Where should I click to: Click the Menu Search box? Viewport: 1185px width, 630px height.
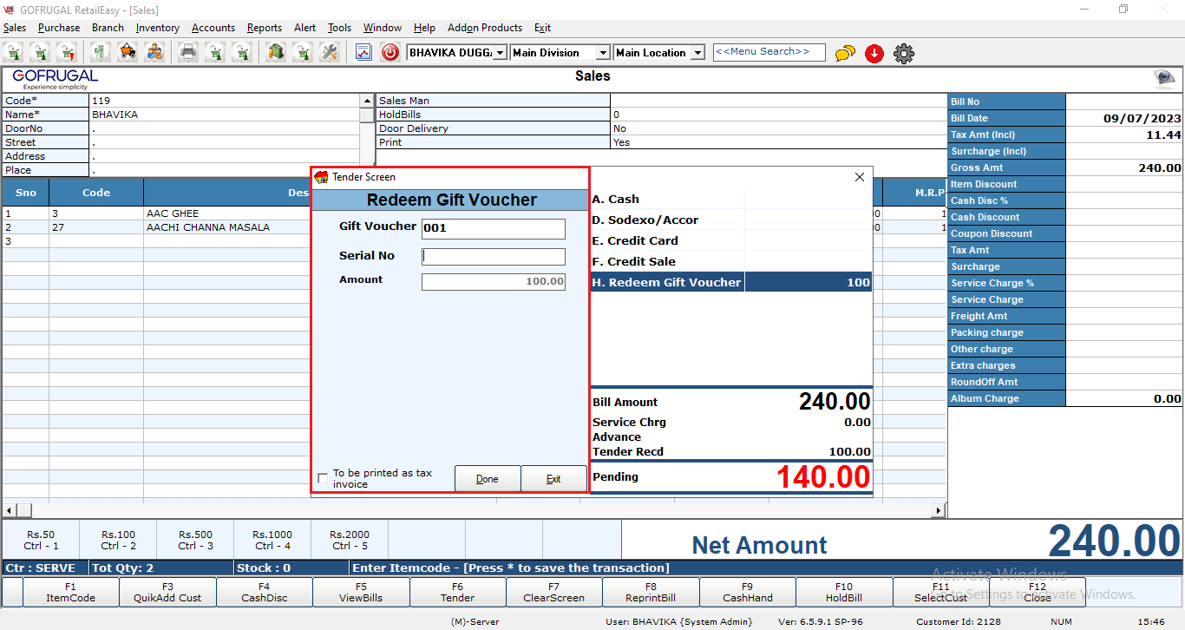768,52
